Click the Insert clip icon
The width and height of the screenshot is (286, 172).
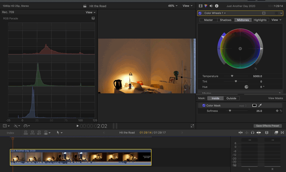pyautogui.click(x=32, y=132)
